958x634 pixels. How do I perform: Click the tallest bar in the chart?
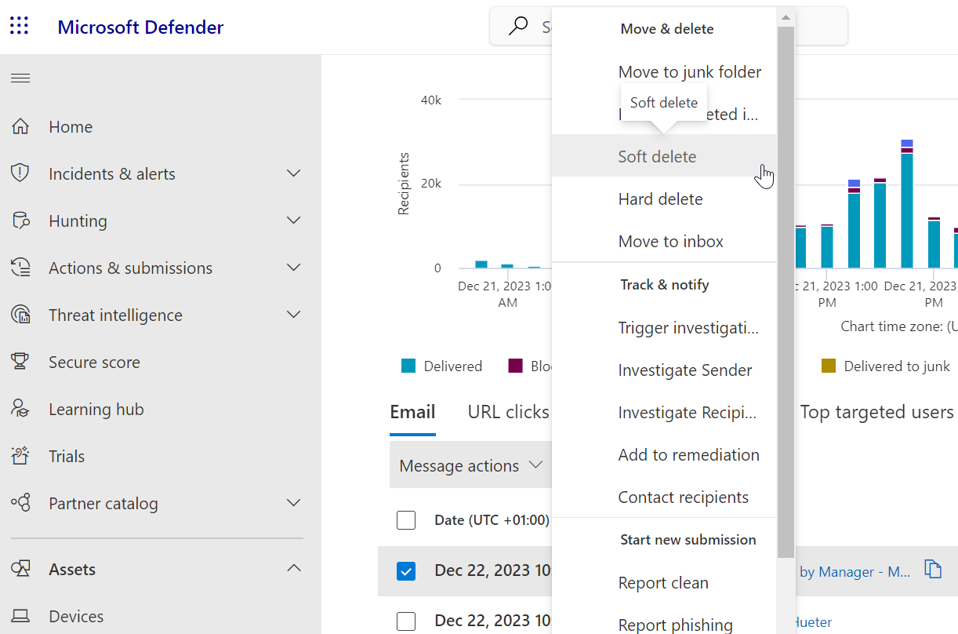[906, 204]
